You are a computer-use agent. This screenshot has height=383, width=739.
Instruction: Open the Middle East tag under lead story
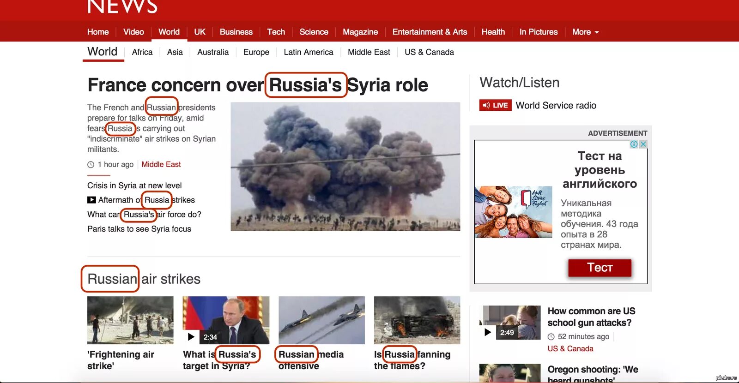coord(161,164)
